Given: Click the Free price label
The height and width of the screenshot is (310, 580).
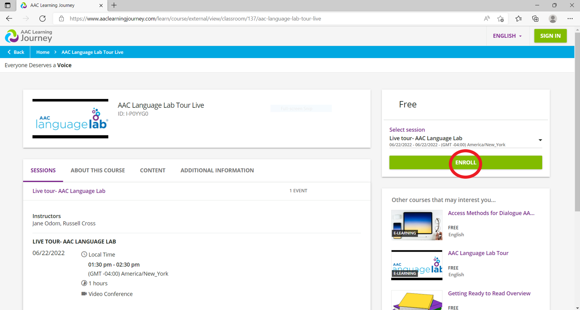Looking at the screenshot, I should point(408,104).
